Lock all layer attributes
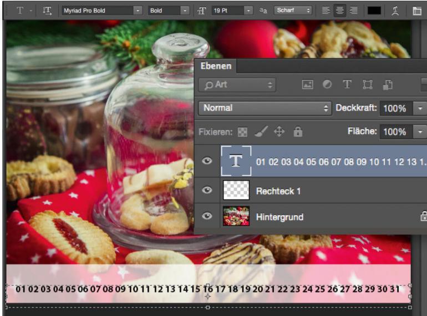 click(298, 132)
